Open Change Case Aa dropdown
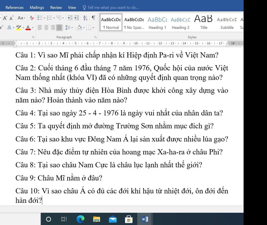The width and height of the screenshot is (267, 225). 21,18
